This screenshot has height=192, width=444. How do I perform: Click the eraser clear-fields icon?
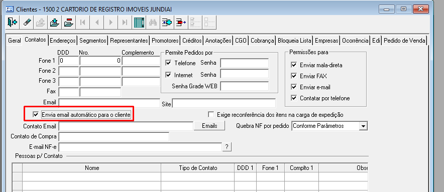point(26,22)
